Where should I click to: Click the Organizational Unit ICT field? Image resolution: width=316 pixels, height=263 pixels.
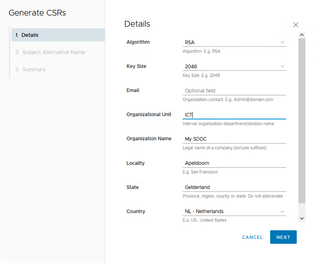point(234,115)
